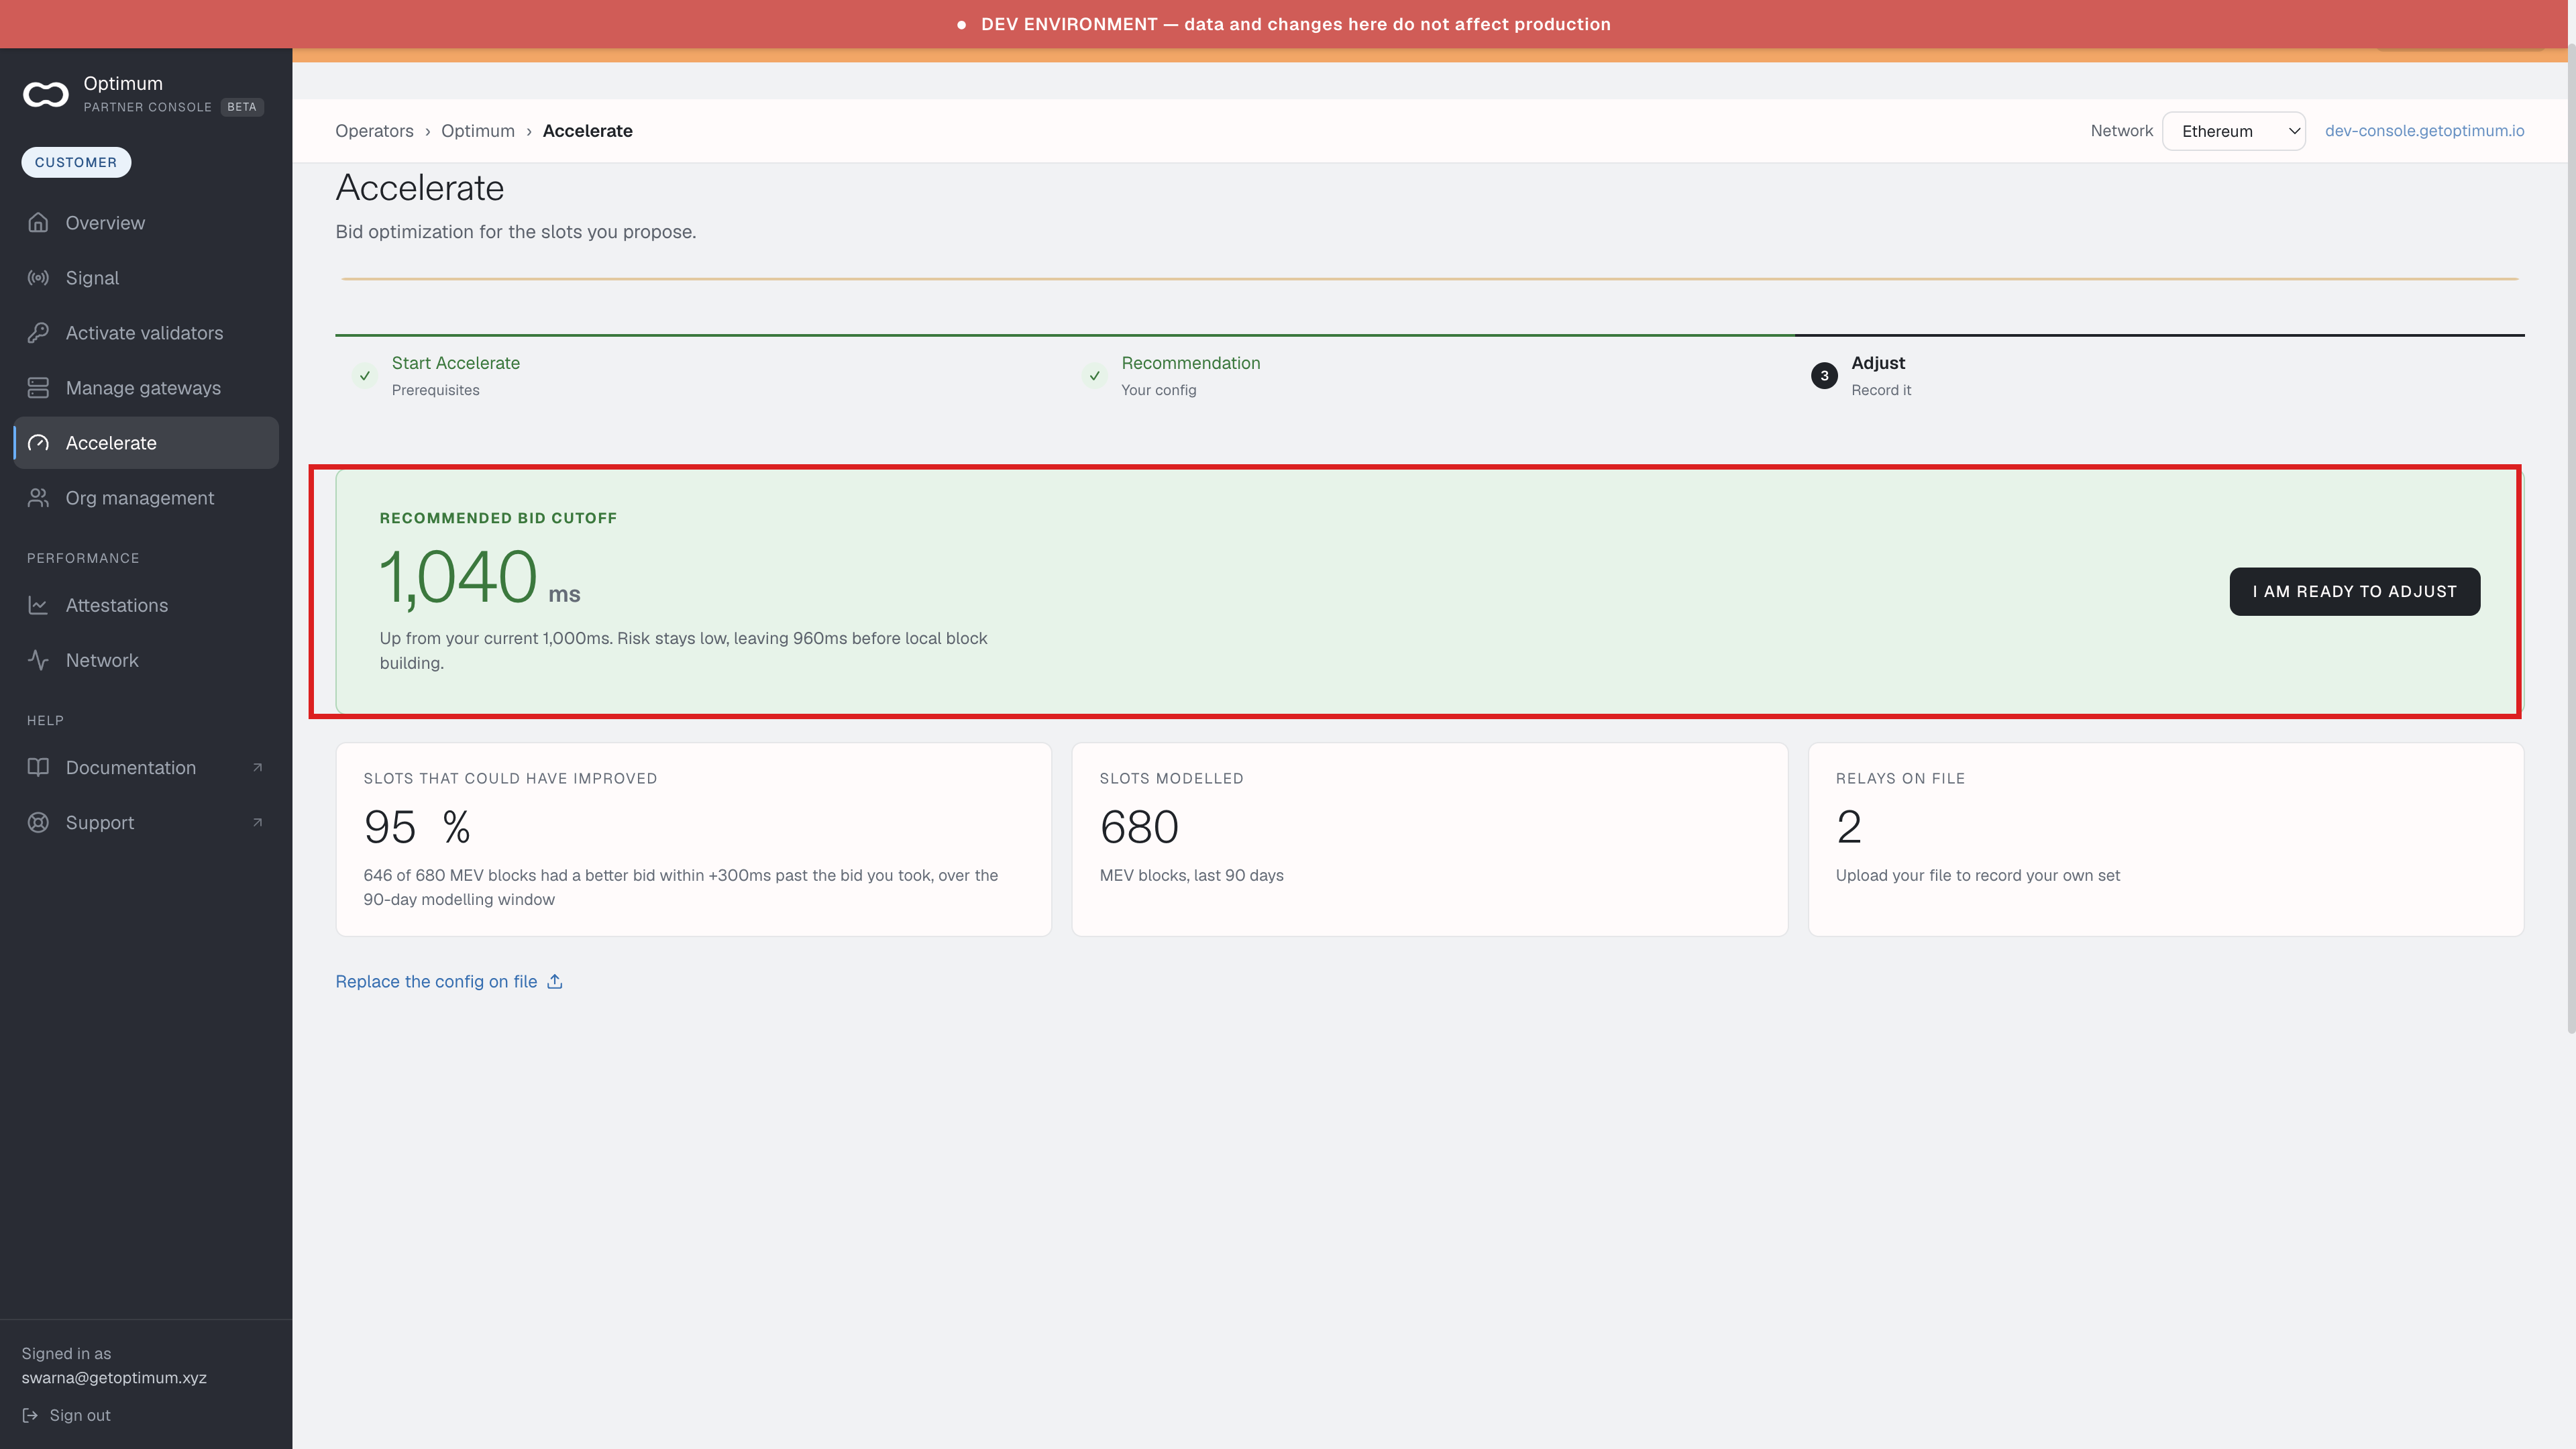Click the Org management people icon
The height and width of the screenshot is (1449, 2576).
pos(38,497)
